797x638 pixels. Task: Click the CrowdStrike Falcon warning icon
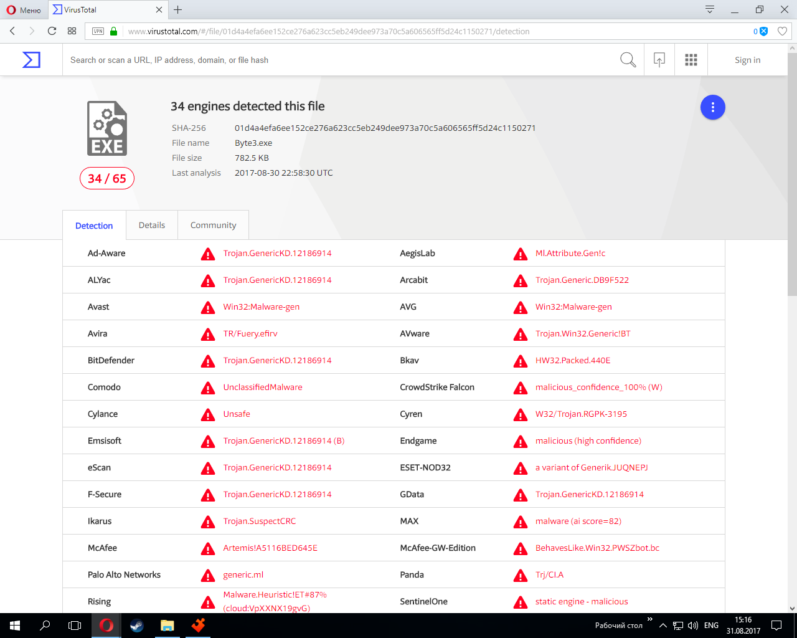521,388
